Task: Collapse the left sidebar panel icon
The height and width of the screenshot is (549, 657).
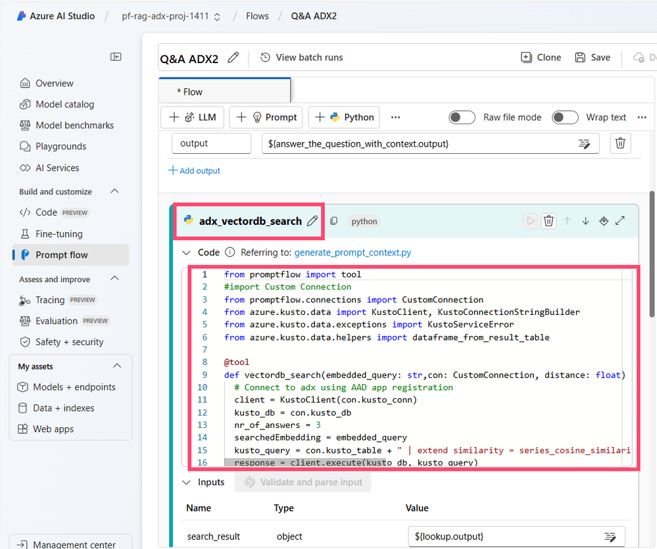Action: (116, 57)
